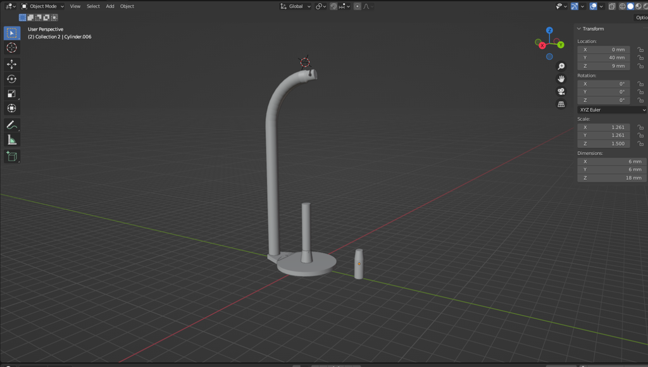This screenshot has height=367, width=648.
Task: Activate the Add Cube tool
Action: [x=11, y=157]
